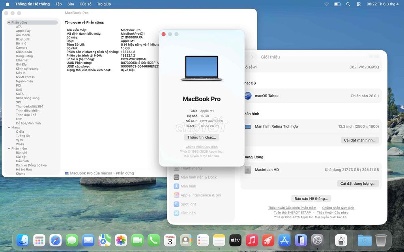This screenshot has width=404, height=252.
Task: Select Apple Pay in the sidebar
Action: pyautogui.click(x=23, y=31)
